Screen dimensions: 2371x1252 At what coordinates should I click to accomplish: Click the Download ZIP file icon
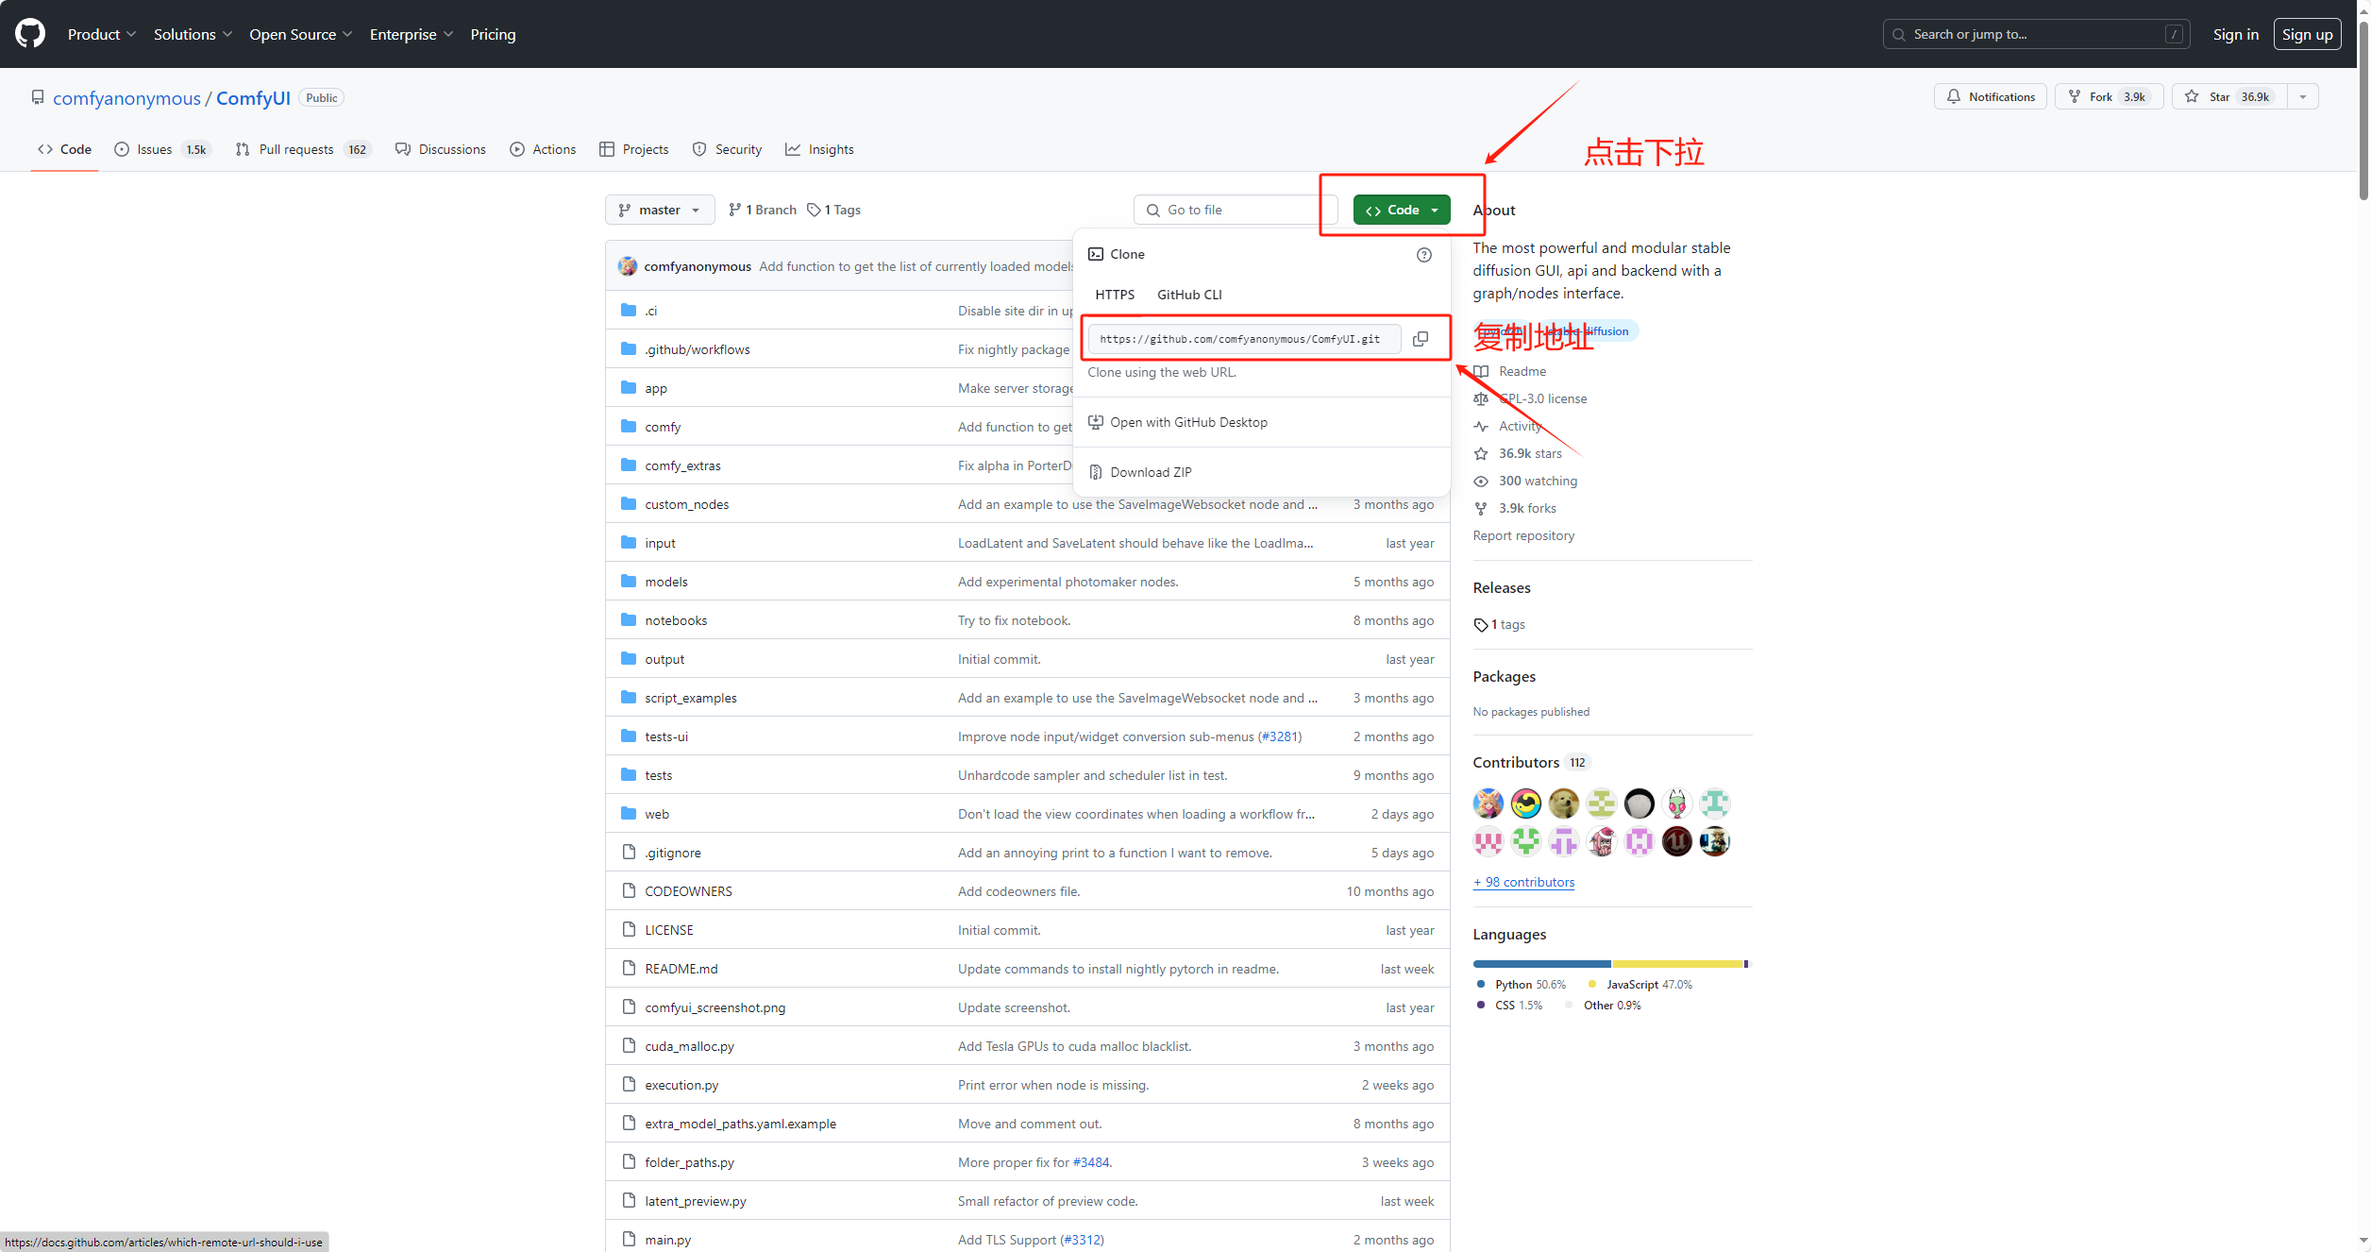coord(1096,472)
